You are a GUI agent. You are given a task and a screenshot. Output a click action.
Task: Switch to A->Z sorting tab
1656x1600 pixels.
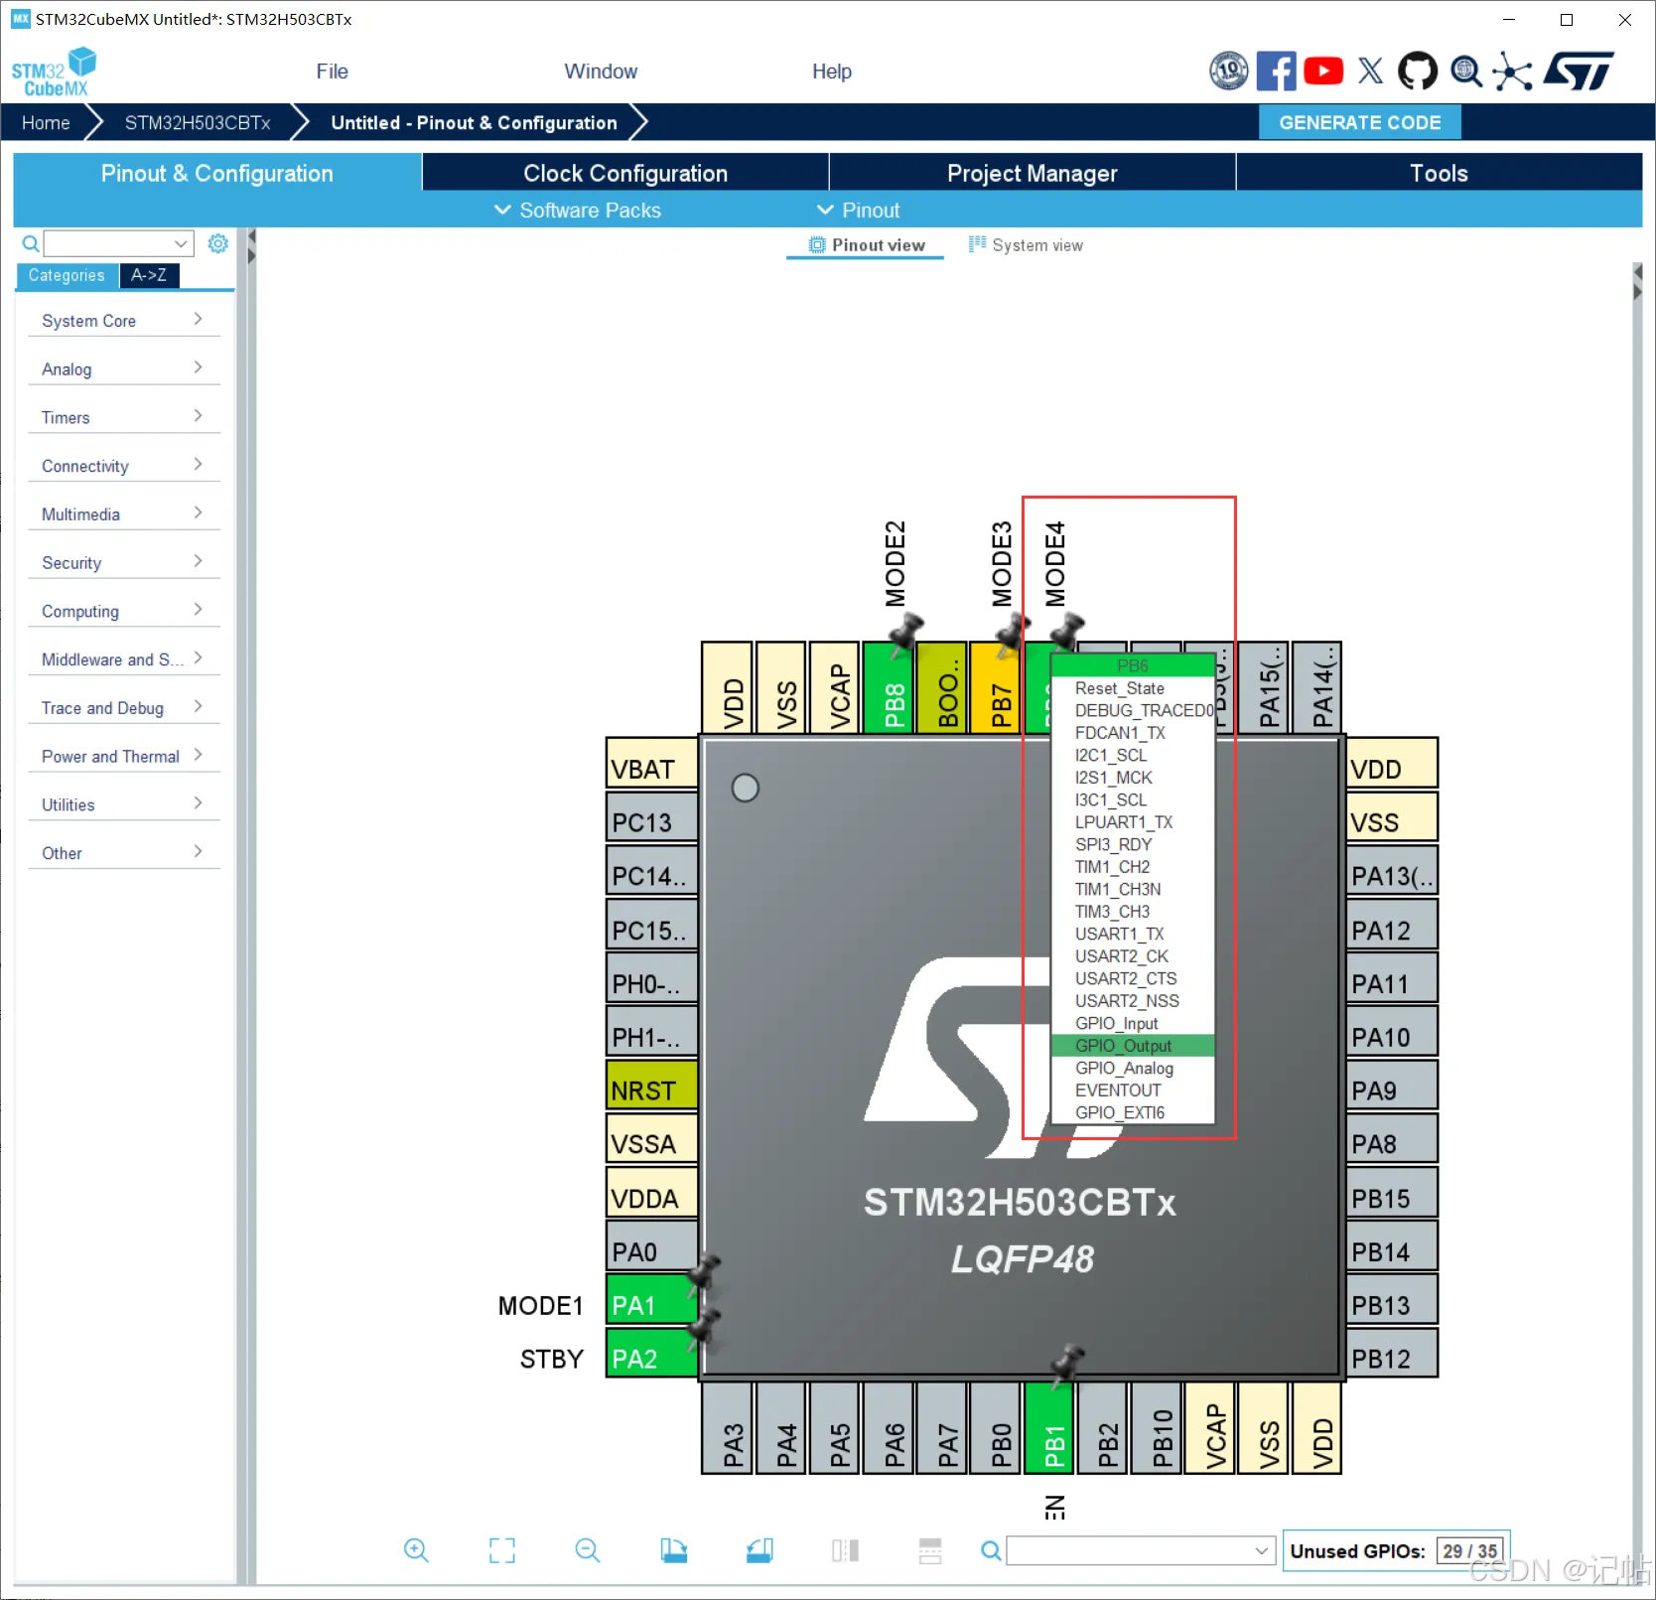[149, 275]
